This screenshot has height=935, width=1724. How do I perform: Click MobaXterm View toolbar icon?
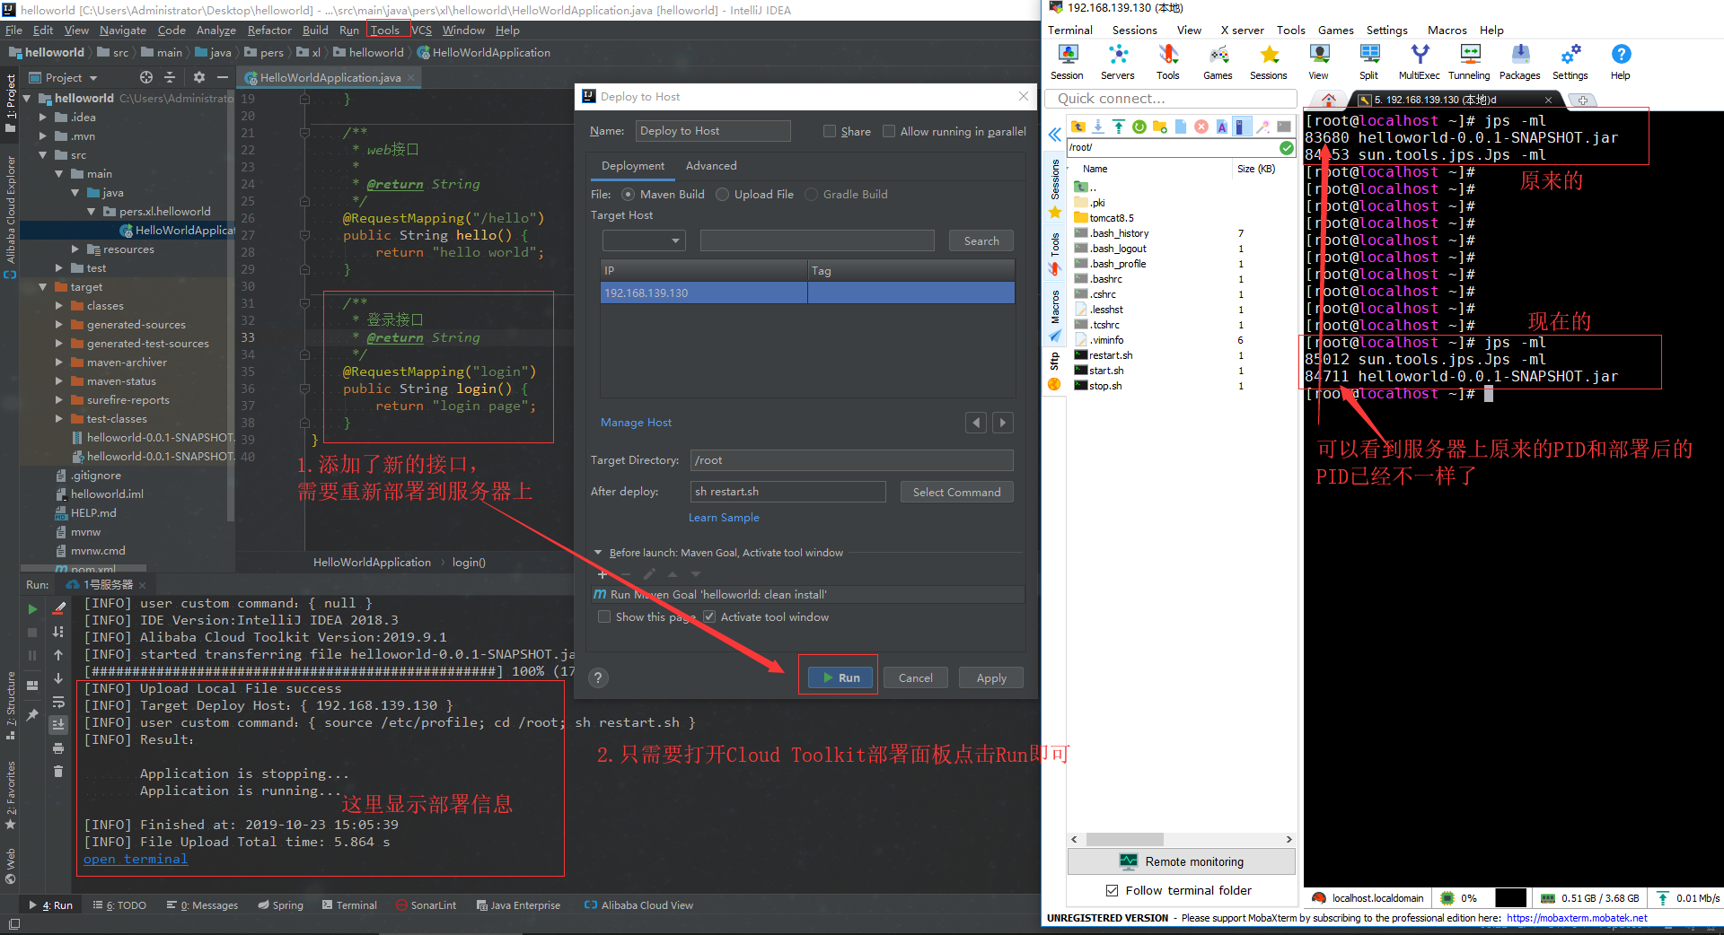[1318, 63]
